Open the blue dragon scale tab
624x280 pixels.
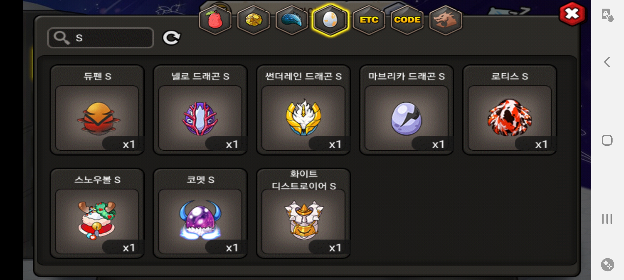292,20
